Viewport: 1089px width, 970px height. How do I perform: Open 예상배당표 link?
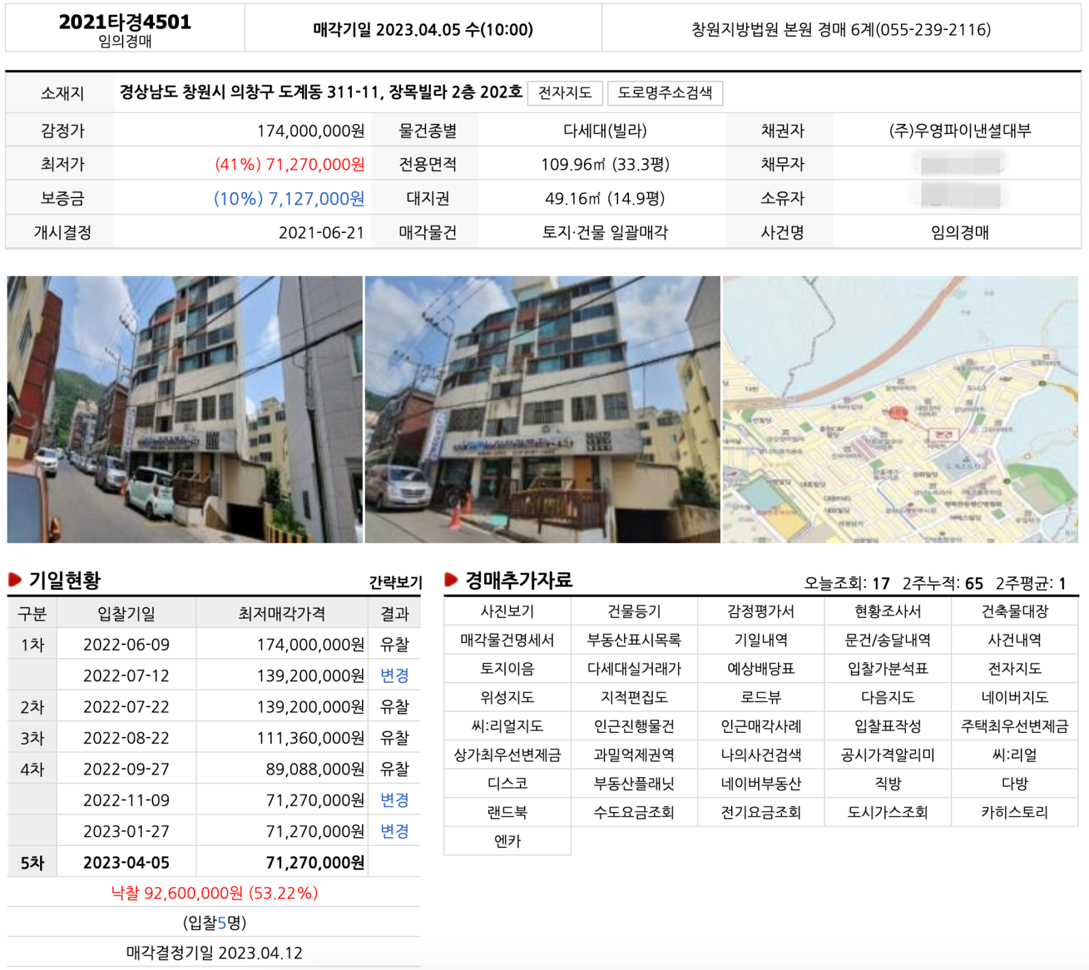[761, 669]
